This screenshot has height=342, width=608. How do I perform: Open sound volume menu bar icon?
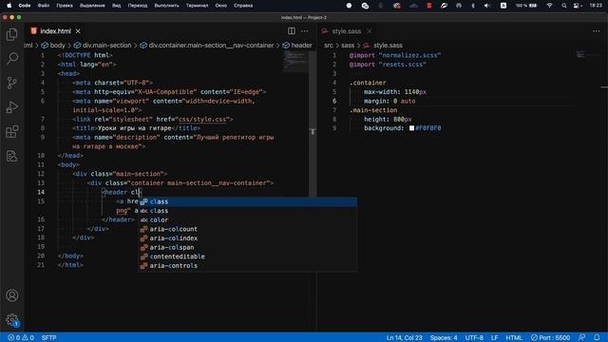tap(487, 6)
